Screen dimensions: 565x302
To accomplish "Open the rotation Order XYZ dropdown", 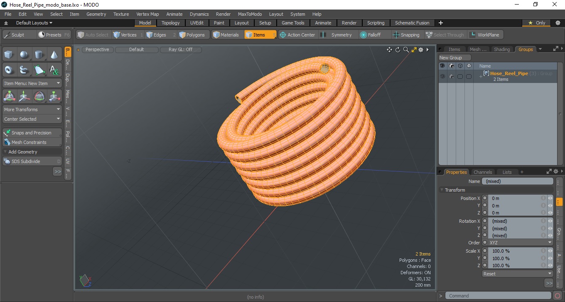I will pos(521,243).
